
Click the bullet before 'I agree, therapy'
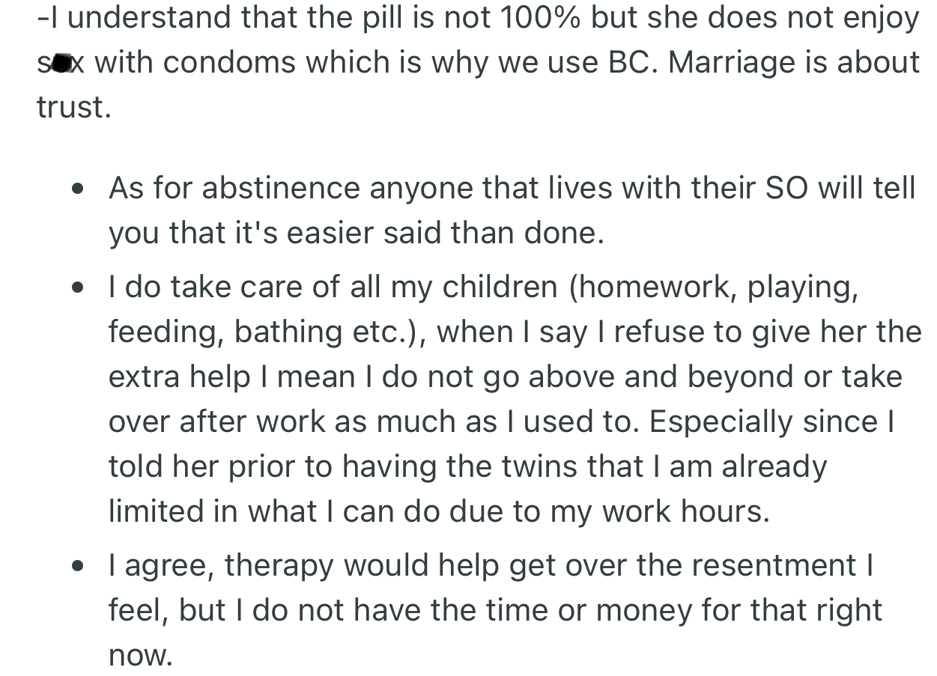pyautogui.click(x=78, y=567)
